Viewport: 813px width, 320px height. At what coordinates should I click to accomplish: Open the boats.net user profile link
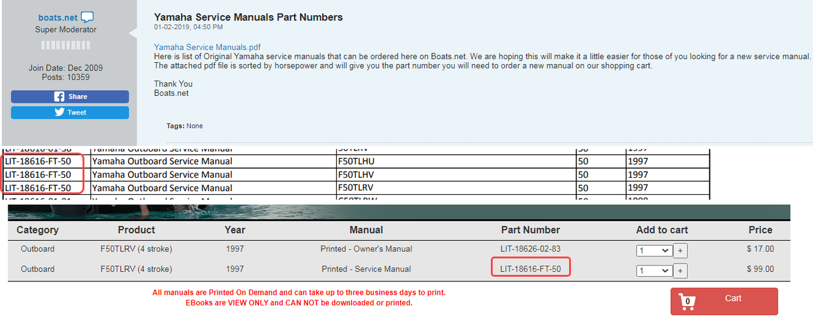point(58,18)
